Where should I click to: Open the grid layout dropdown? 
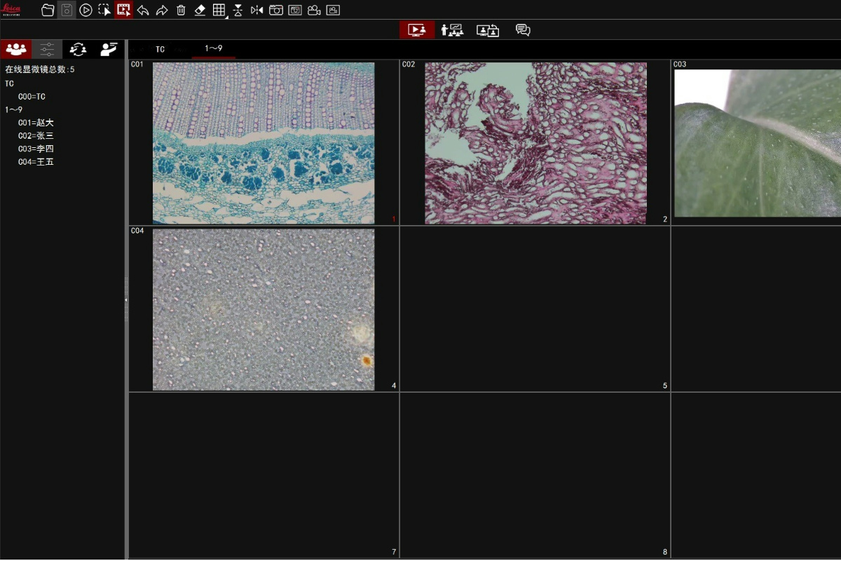pos(219,11)
